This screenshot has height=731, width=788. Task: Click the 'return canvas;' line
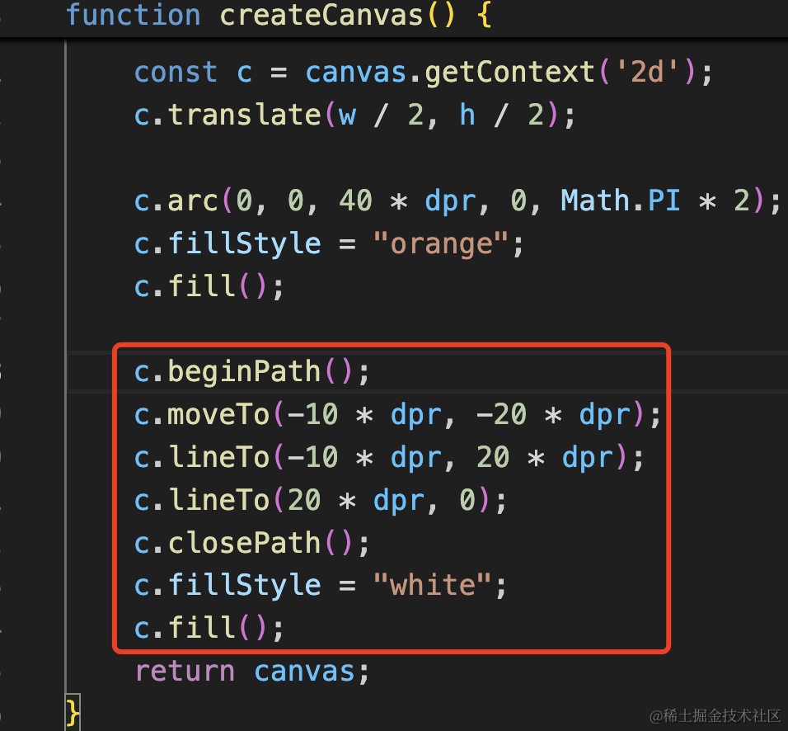point(251,672)
